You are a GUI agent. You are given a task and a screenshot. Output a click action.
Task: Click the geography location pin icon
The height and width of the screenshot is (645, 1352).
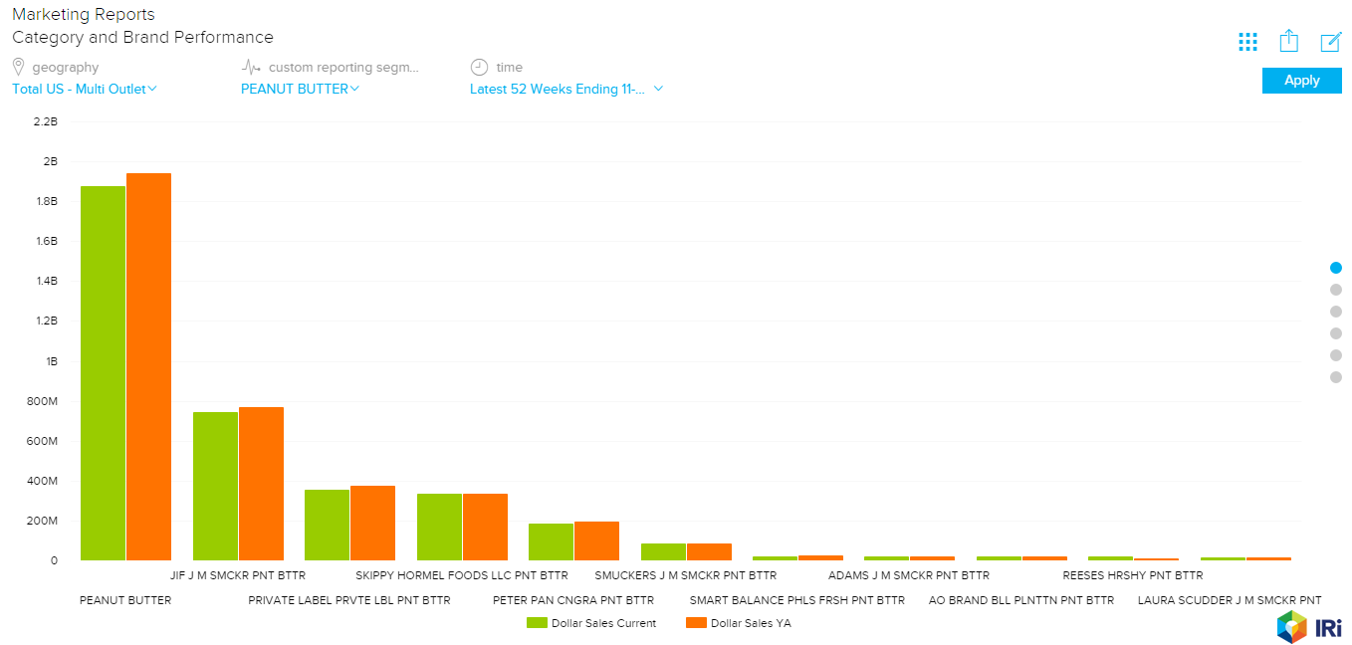(x=18, y=67)
